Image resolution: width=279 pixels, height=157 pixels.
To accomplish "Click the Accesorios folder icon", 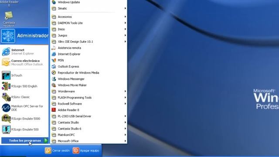I will 54,17.
